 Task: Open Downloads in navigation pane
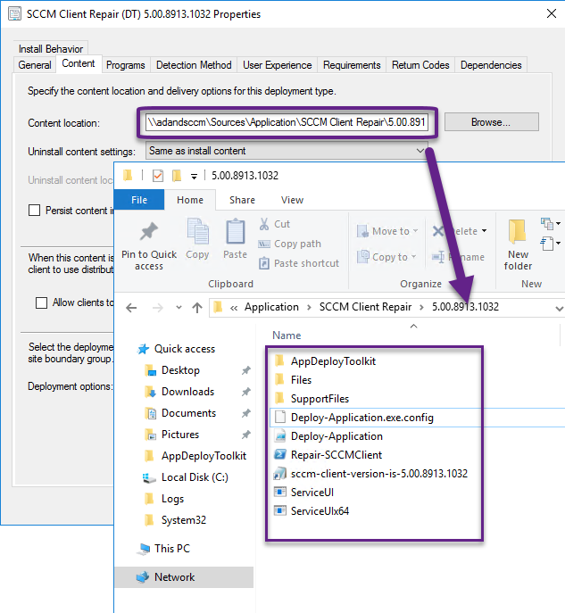tap(180, 392)
